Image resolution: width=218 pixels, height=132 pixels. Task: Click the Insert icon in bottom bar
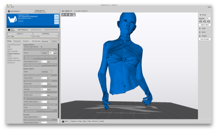[63, 121]
